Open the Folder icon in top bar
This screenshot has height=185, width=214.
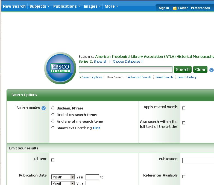pyautogui.click(x=175, y=8)
